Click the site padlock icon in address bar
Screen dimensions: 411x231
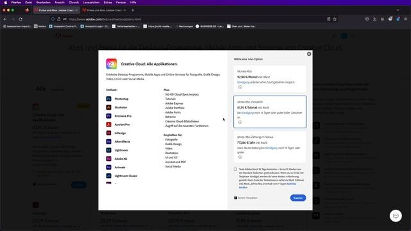click(58, 19)
